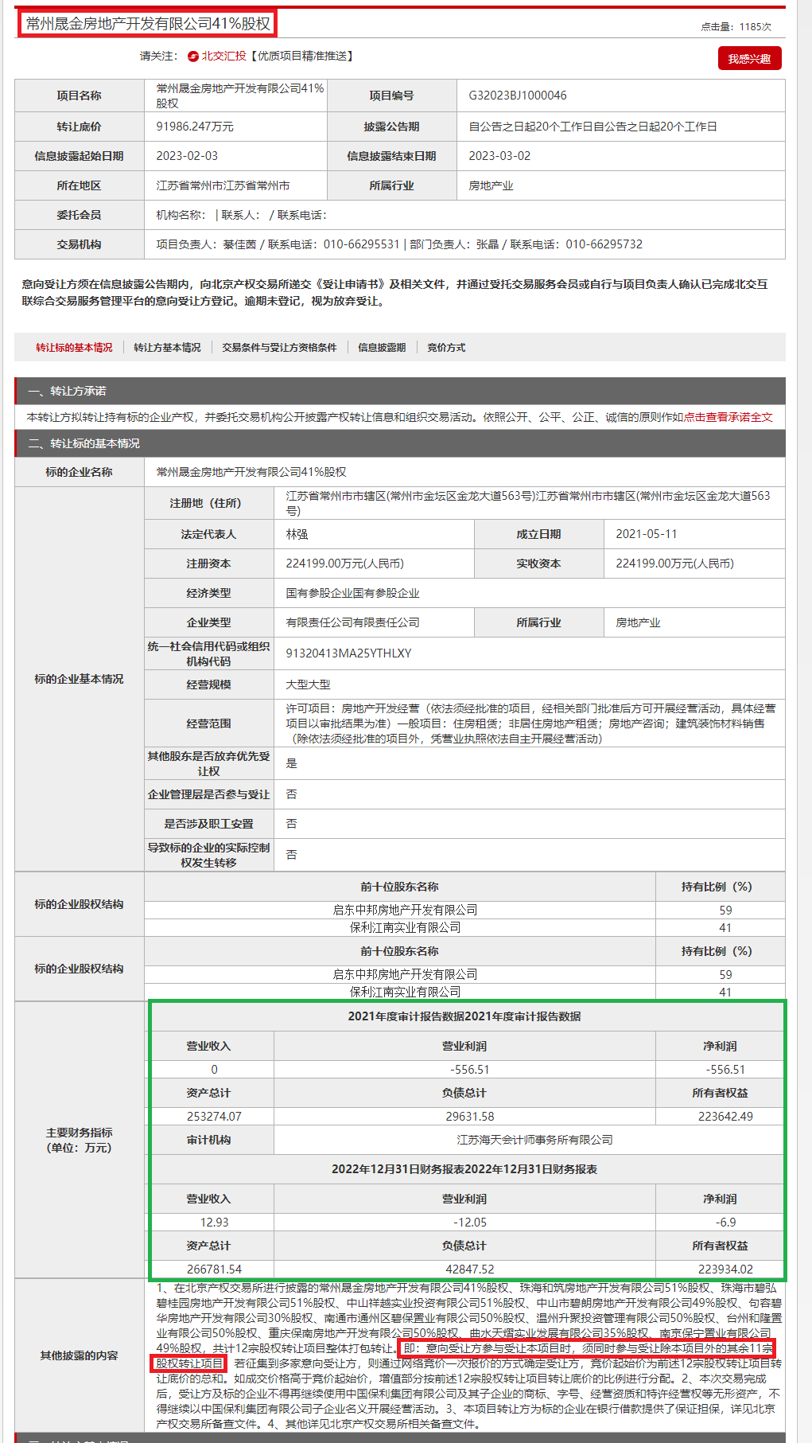Select the credit code 91320413MA25YTHLXY
The height and width of the screenshot is (1443, 812).
click(348, 653)
